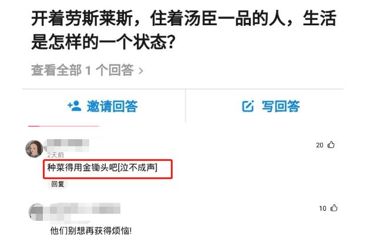Click the second commenter's blurred username
The height and width of the screenshot is (239, 367).
tap(85, 209)
